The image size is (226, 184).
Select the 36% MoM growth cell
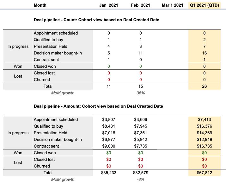(x=141, y=93)
